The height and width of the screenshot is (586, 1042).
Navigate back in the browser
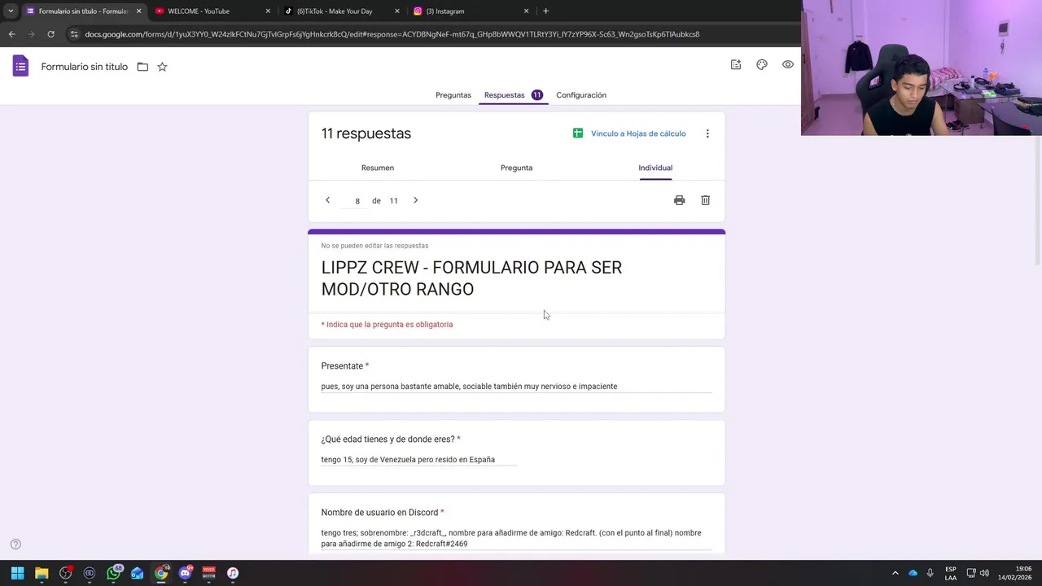click(11, 34)
